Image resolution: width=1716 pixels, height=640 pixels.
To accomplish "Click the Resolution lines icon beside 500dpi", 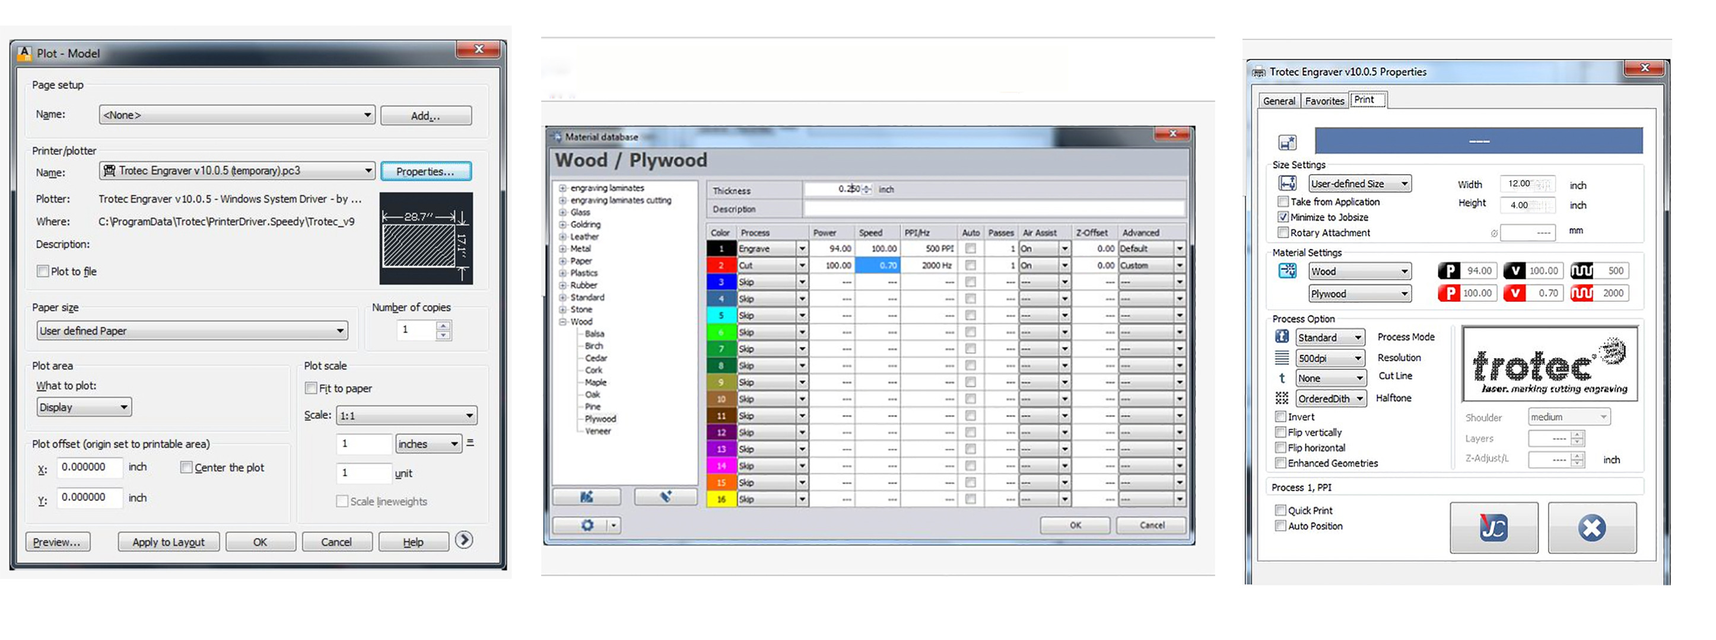I will click(1282, 358).
